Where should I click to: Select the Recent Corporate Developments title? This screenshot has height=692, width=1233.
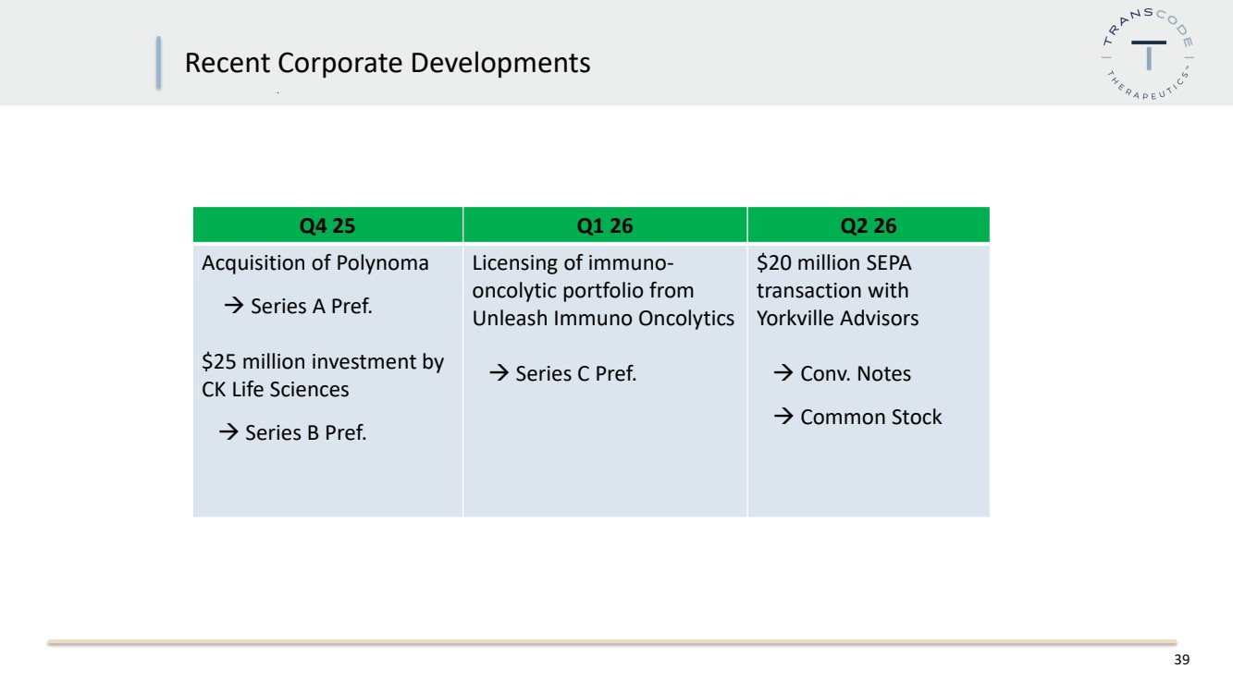coord(388,63)
